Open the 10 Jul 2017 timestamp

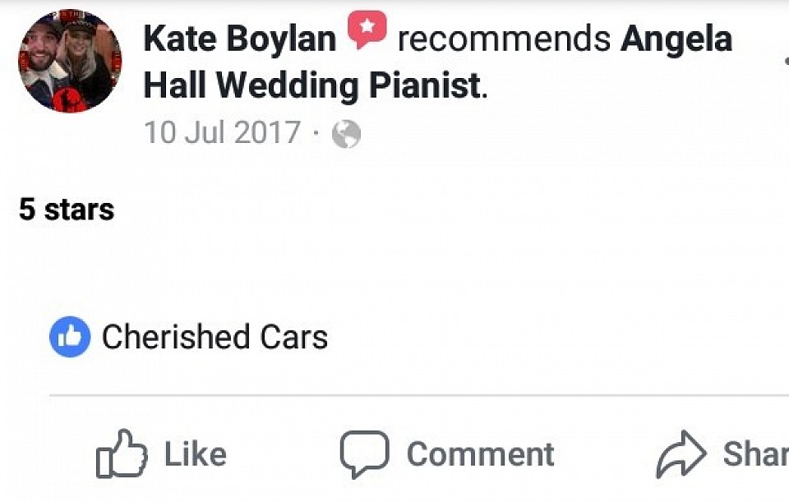tap(222, 132)
